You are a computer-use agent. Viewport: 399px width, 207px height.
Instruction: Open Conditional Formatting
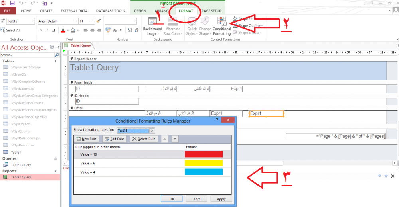tap(221, 26)
